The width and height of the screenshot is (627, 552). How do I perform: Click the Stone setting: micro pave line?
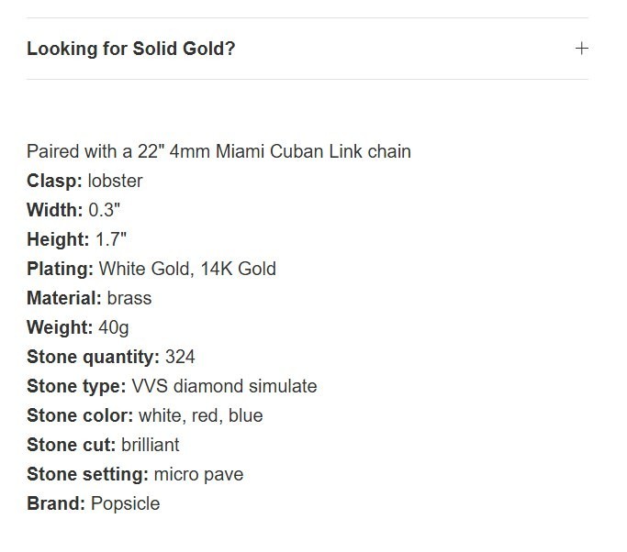pos(135,474)
